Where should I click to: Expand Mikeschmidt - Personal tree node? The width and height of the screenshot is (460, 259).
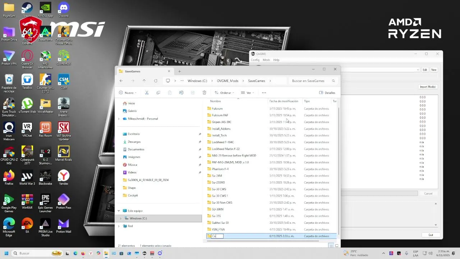click(119, 119)
